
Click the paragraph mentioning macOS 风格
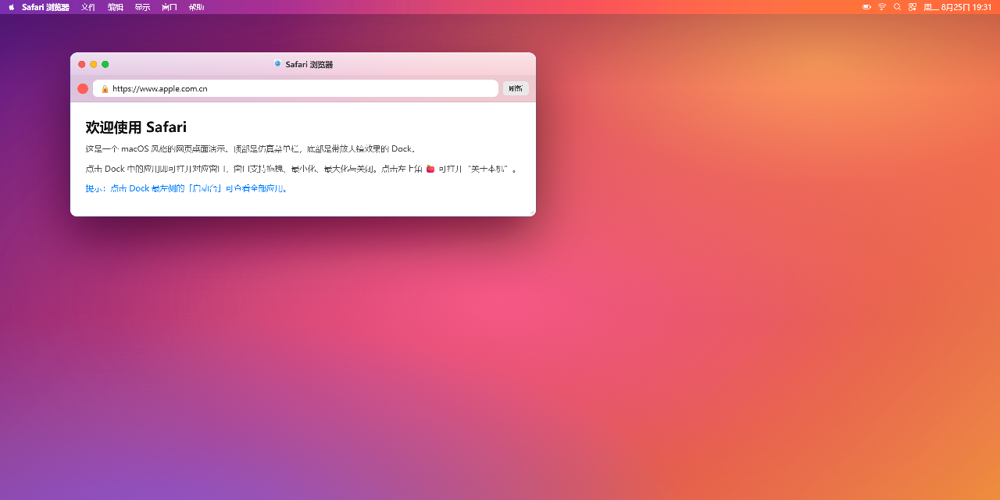(252, 148)
